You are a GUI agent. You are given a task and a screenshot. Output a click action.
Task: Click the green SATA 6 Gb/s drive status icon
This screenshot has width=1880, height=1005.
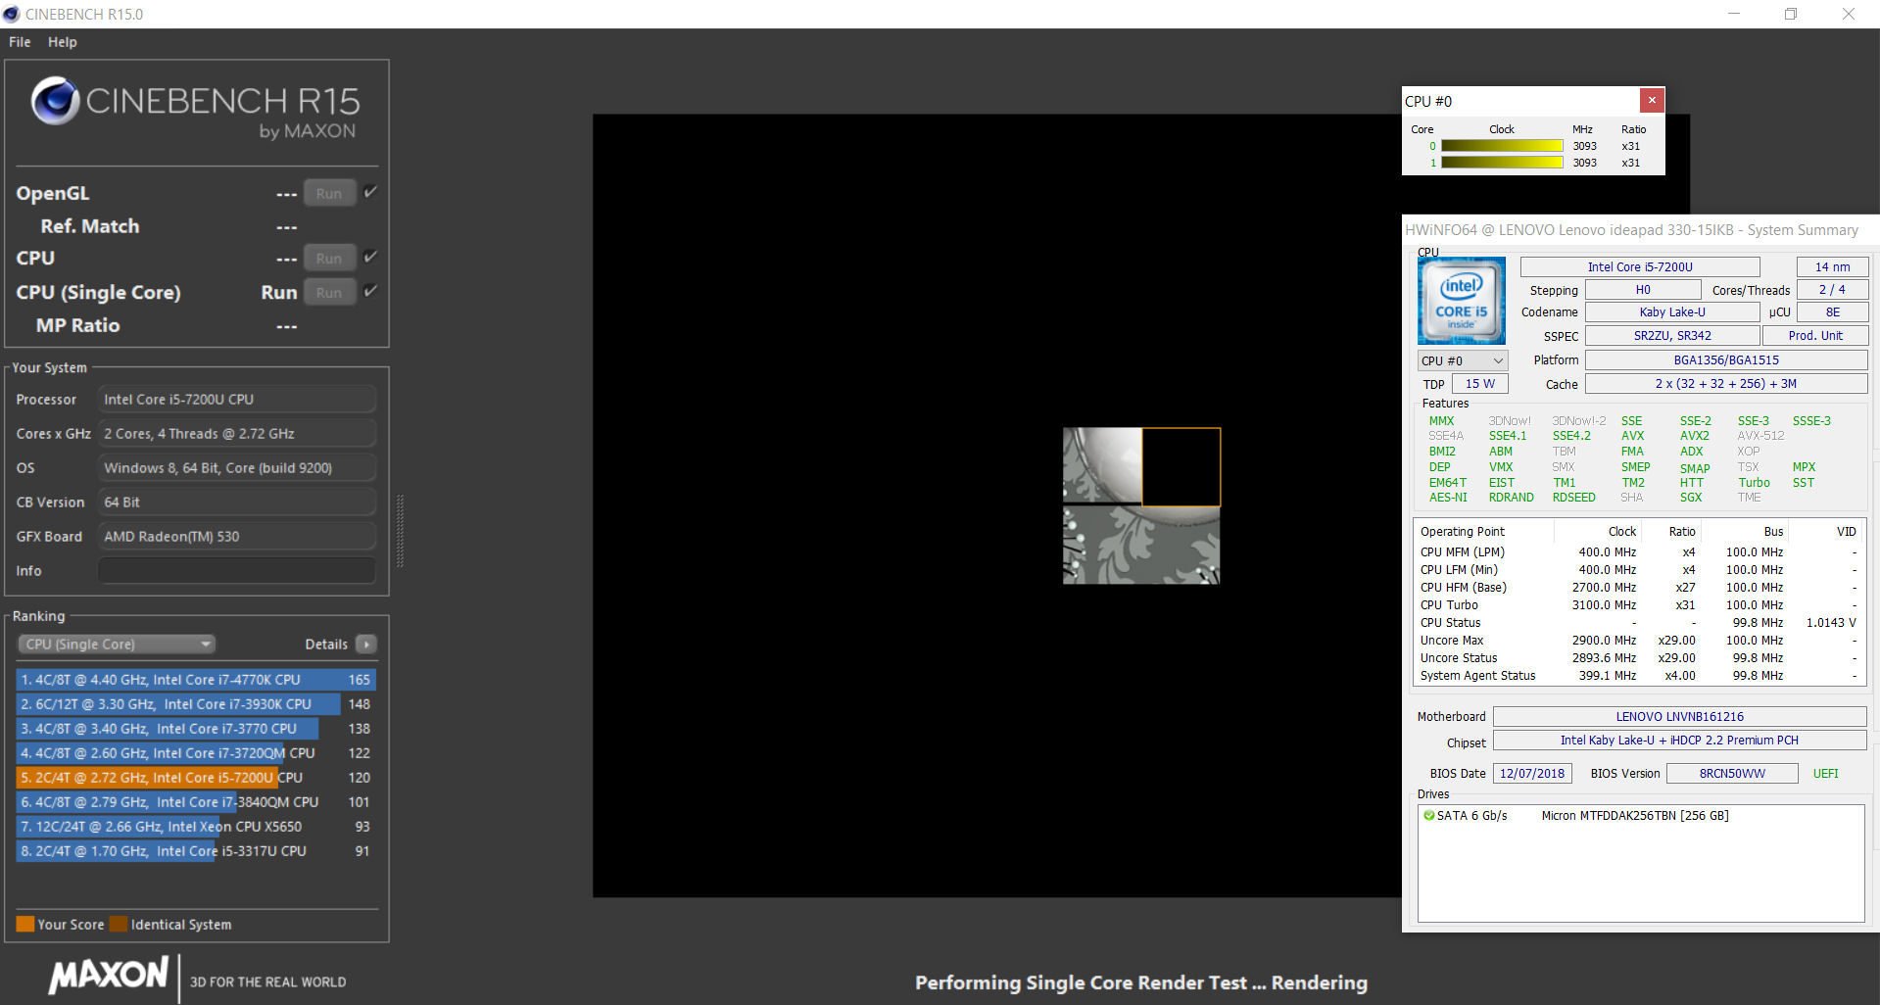[x=1428, y=815]
